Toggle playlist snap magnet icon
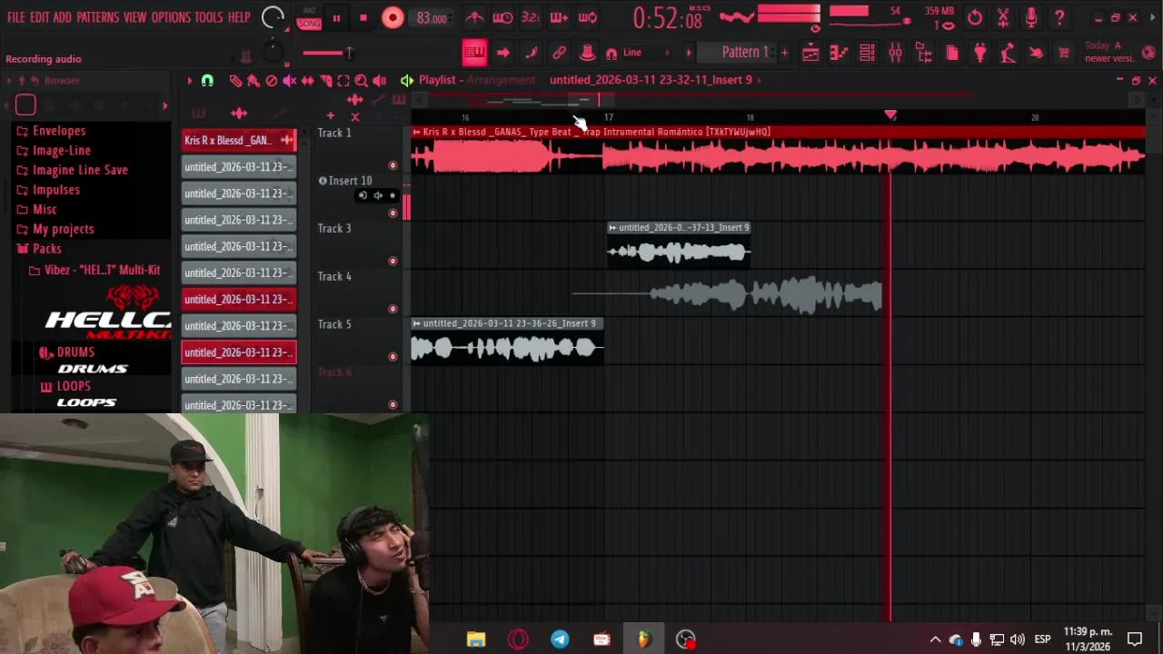 (207, 81)
